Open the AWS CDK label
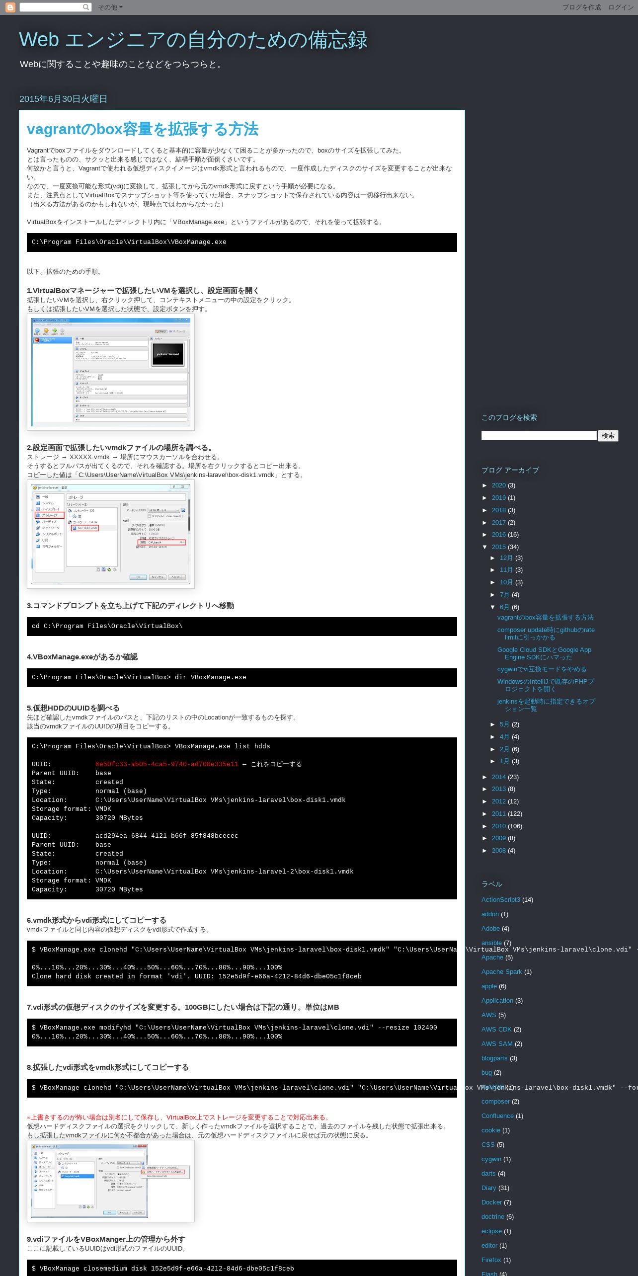Image resolution: width=638 pixels, height=1276 pixels. pos(496,1030)
